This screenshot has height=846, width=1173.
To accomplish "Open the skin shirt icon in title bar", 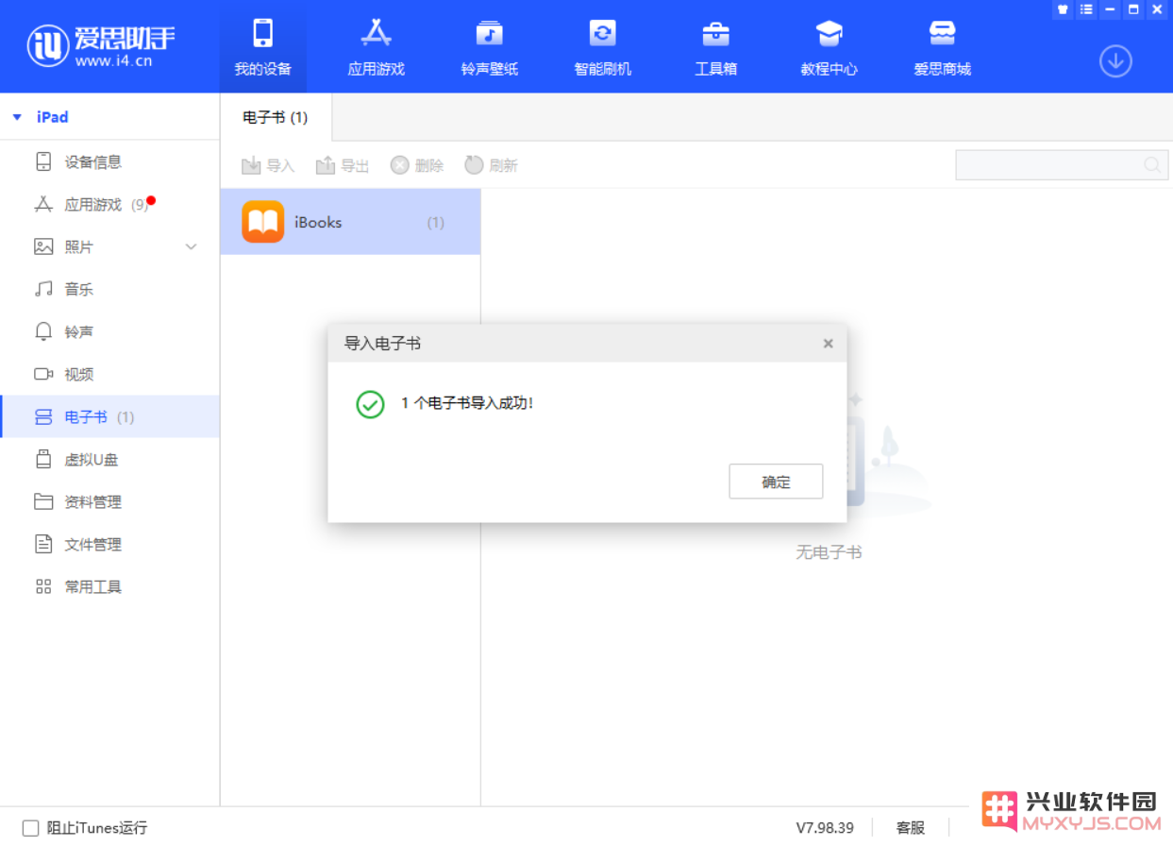I will (1063, 9).
